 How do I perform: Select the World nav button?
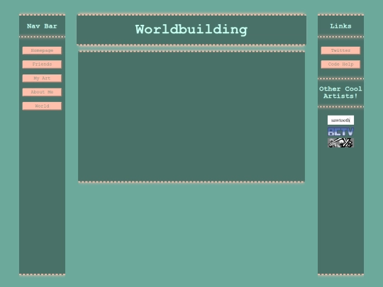pyautogui.click(x=42, y=106)
